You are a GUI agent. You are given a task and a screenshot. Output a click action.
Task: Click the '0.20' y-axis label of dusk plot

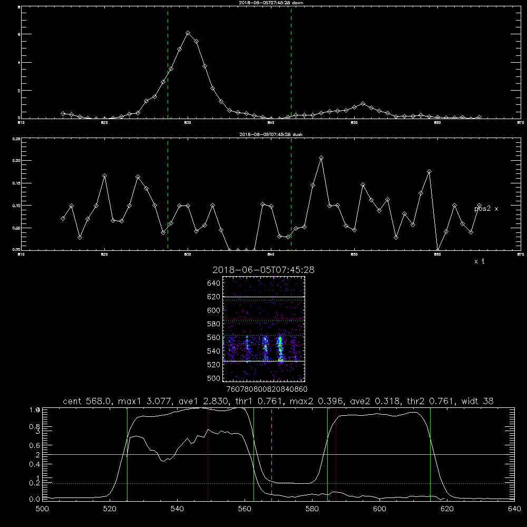pyautogui.click(x=16, y=161)
